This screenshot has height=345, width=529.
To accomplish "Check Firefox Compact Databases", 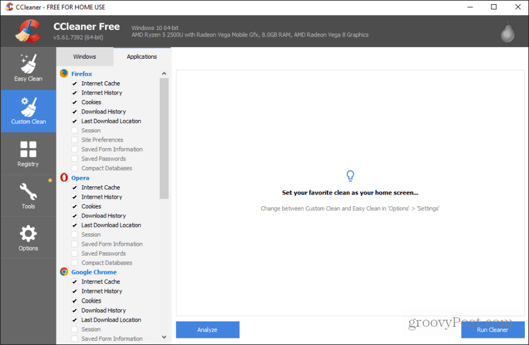I will pyautogui.click(x=75, y=168).
